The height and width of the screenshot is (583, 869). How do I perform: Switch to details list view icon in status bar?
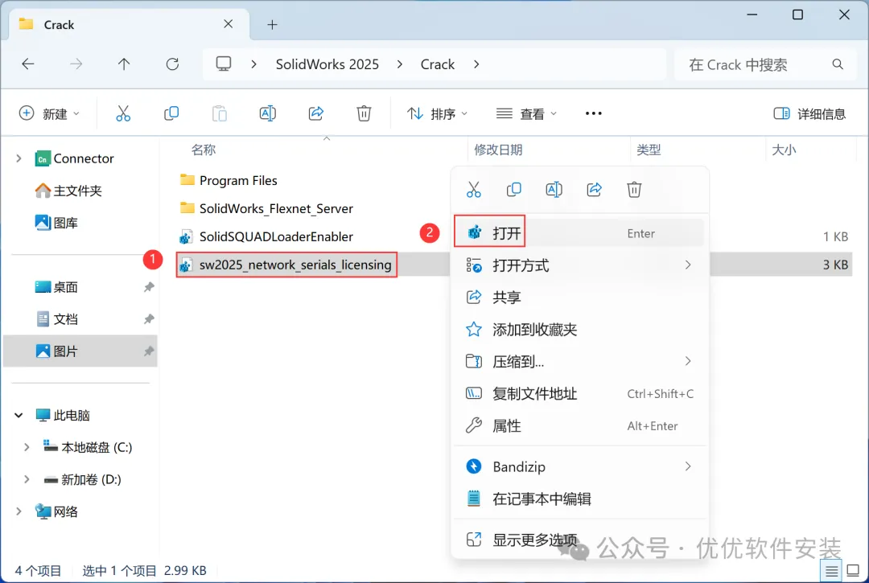[831, 571]
